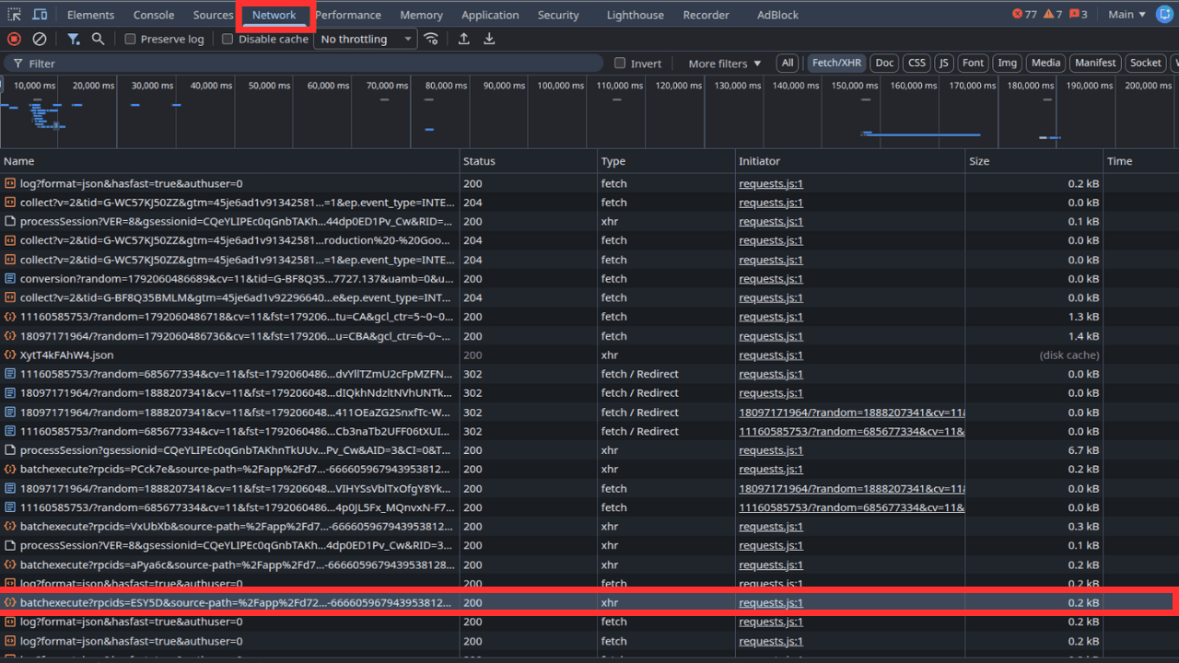Open the Lighthouse tab

coord(636,15)
